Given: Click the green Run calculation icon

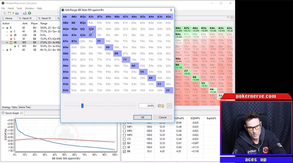Looking at the screenshot, I should pos(30,13).
